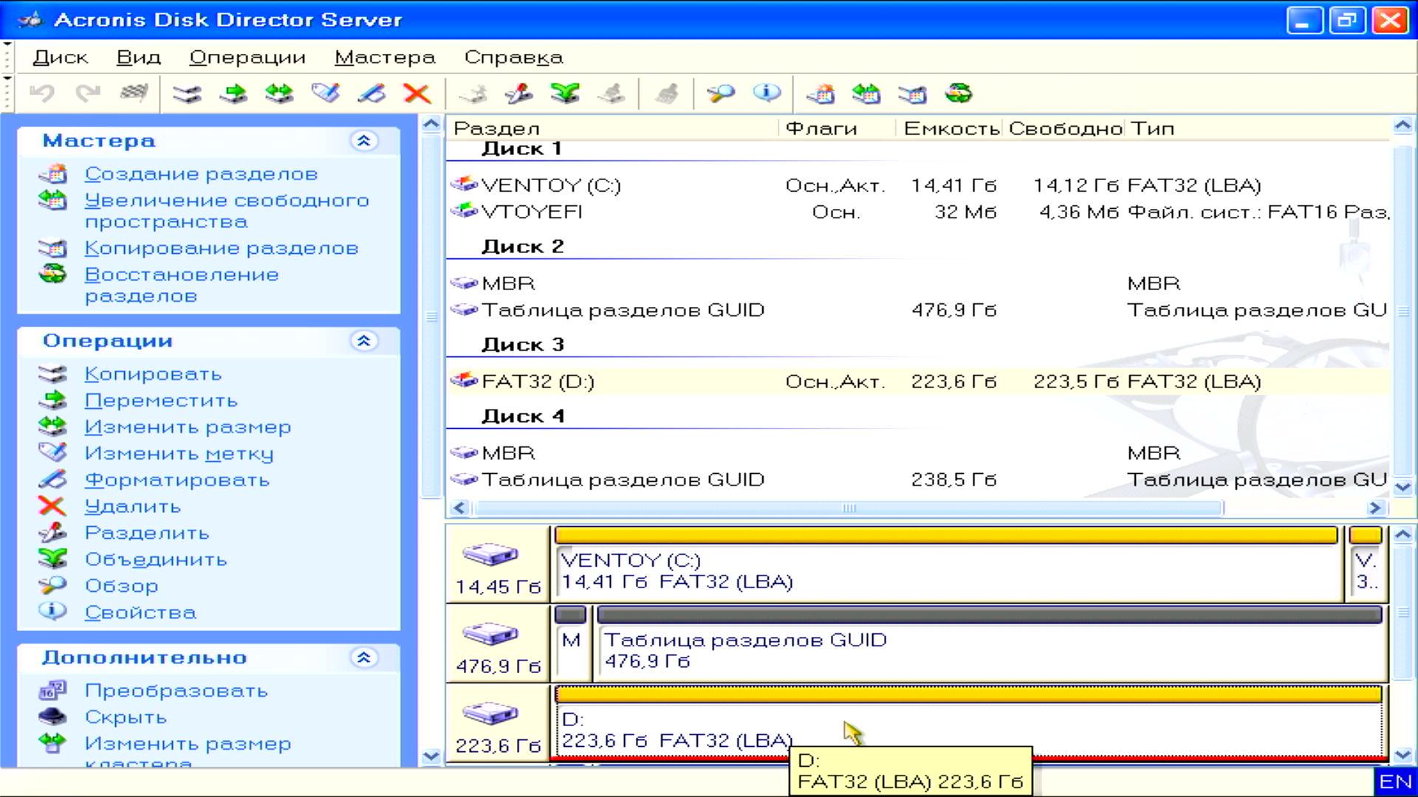Image resolution: width=1418 pixels, height=797 pixels.
Task: Click the Delete partition red X toolbar icon
Action: coord(417,94)
